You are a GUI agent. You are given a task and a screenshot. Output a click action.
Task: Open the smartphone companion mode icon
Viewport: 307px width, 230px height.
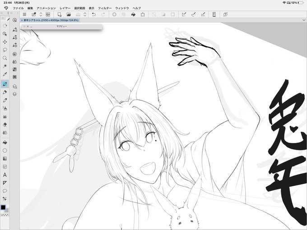214,14
